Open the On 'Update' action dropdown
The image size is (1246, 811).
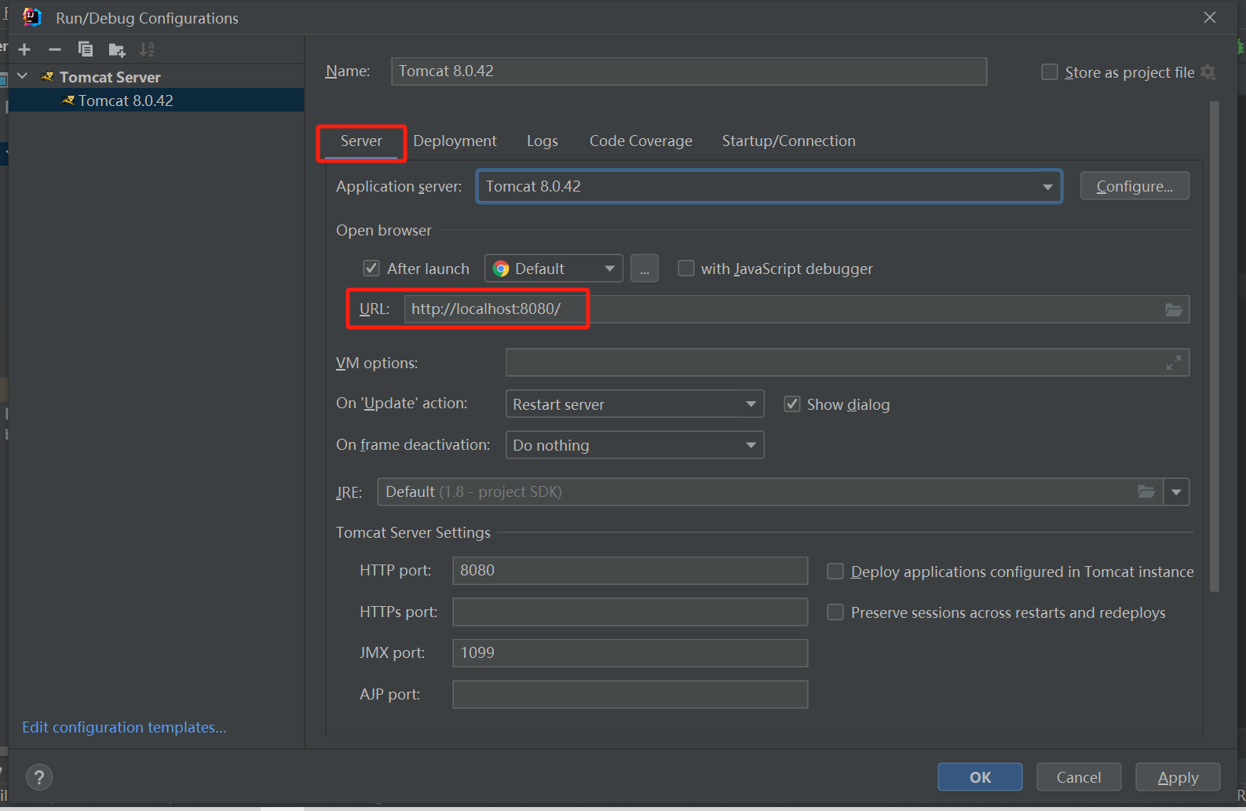[x=634, y=404]
